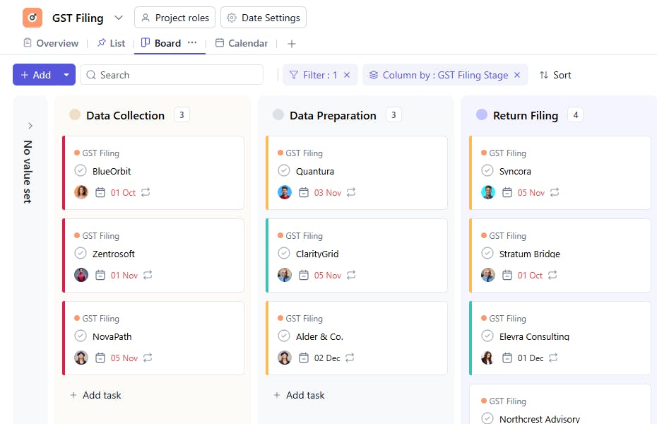Switch to the Calendar tab
Viewport: 657px width, 424px height.
(242, 43)
